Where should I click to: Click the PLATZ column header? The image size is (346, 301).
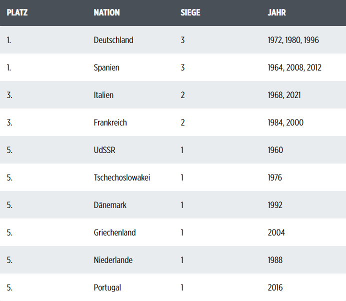point(17,12)
